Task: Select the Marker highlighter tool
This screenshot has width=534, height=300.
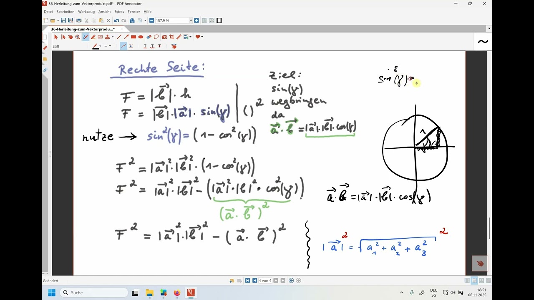Action: (x=93, y=37)
